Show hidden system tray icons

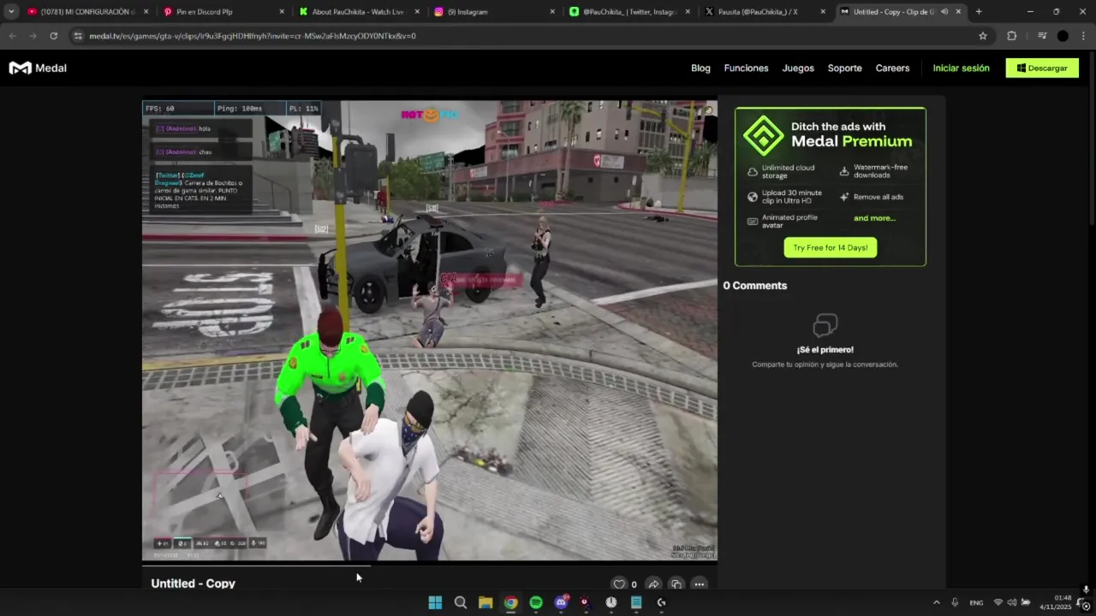coord(936,602)
